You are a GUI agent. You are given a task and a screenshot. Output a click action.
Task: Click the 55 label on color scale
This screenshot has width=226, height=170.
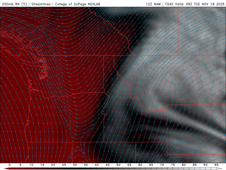(129, 165)
